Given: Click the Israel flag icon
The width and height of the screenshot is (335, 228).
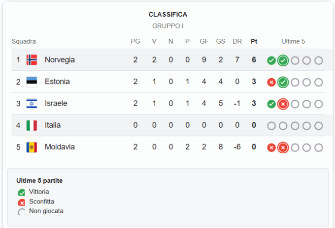Looking at the screenshot, I should pos(32,104).
